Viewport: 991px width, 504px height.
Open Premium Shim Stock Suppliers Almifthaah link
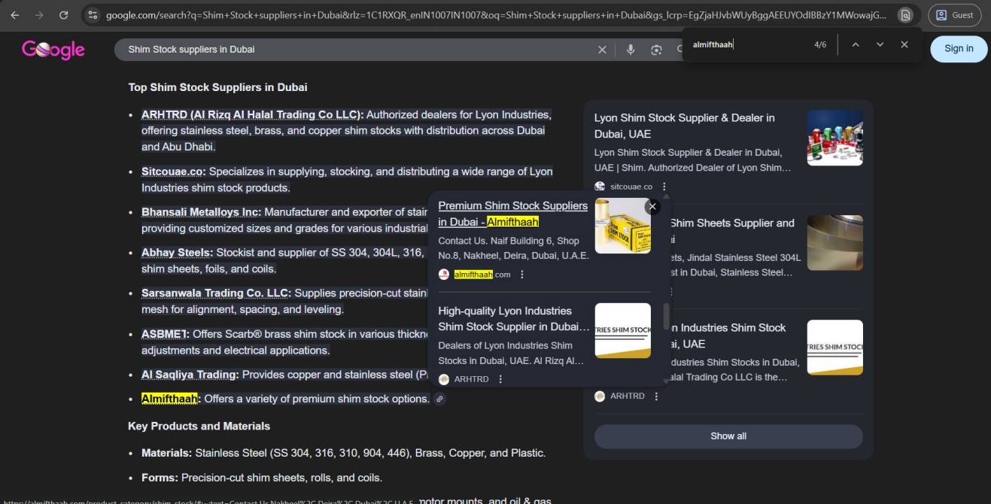pyautogui.click(x=512, y=214)
